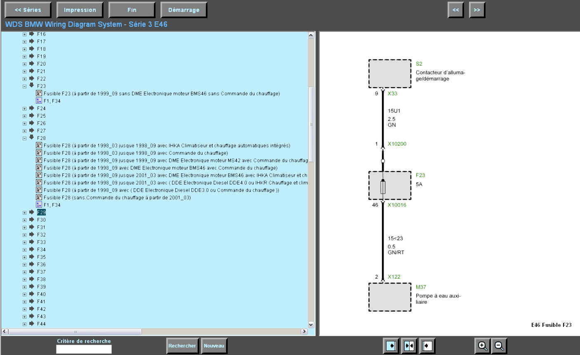This screenshot has height=355, width=580.
Task: Click the << previous navigation button
Action: (456, 10)
